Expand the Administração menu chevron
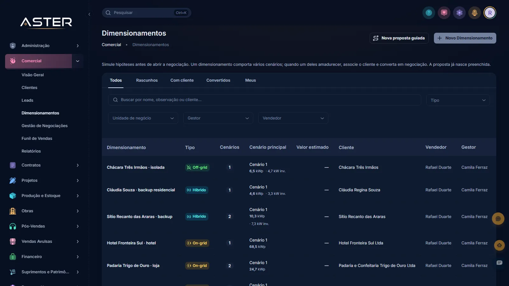The width and height of the screenshot is (509, 286). click(x=78, y=46)
